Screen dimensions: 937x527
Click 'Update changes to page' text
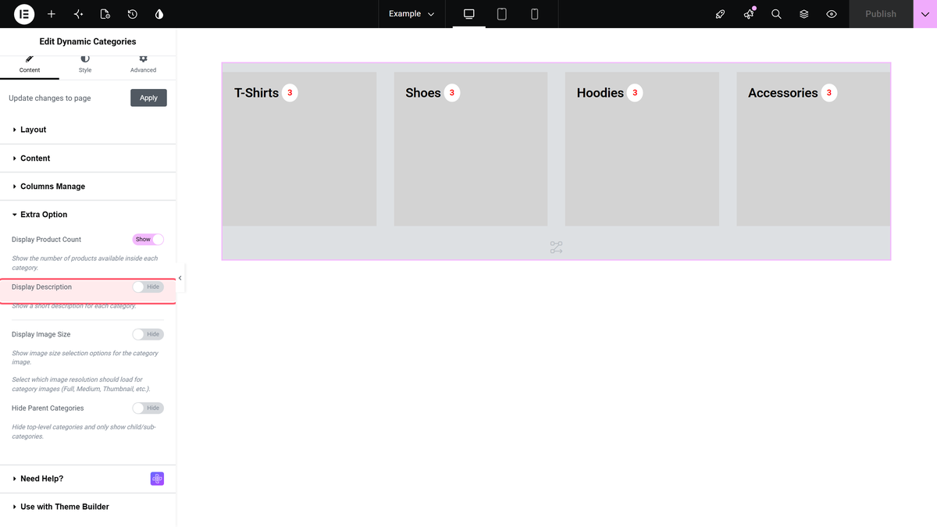click(x=50, y=98)
